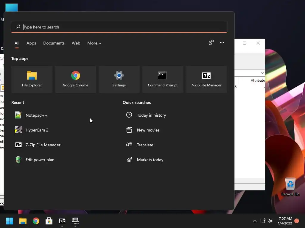Image resolution: width=305 pixels, height=228 pixels.
Task: Open Settings from Top apps
Action: click(119, 79)
